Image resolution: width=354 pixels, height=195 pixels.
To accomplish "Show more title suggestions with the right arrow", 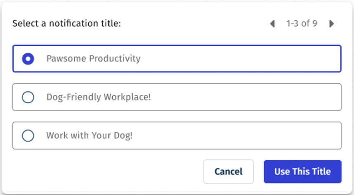I will coord(331,23).
